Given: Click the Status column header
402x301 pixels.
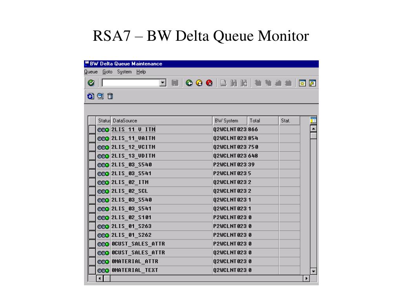Looking at the screenshot, I should [104, 121].
